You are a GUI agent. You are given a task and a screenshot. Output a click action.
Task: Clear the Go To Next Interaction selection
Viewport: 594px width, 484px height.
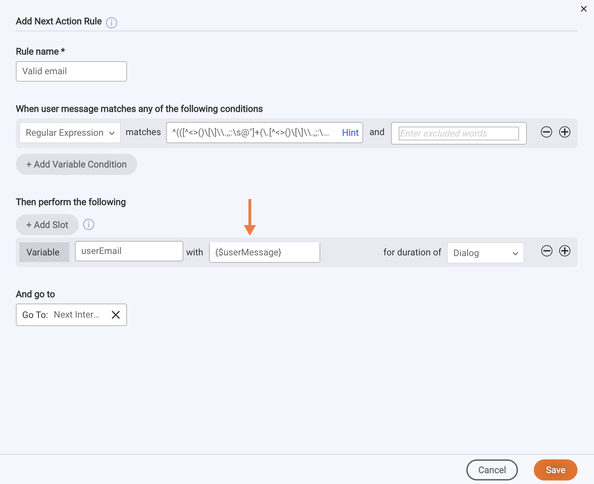[116, 315]
